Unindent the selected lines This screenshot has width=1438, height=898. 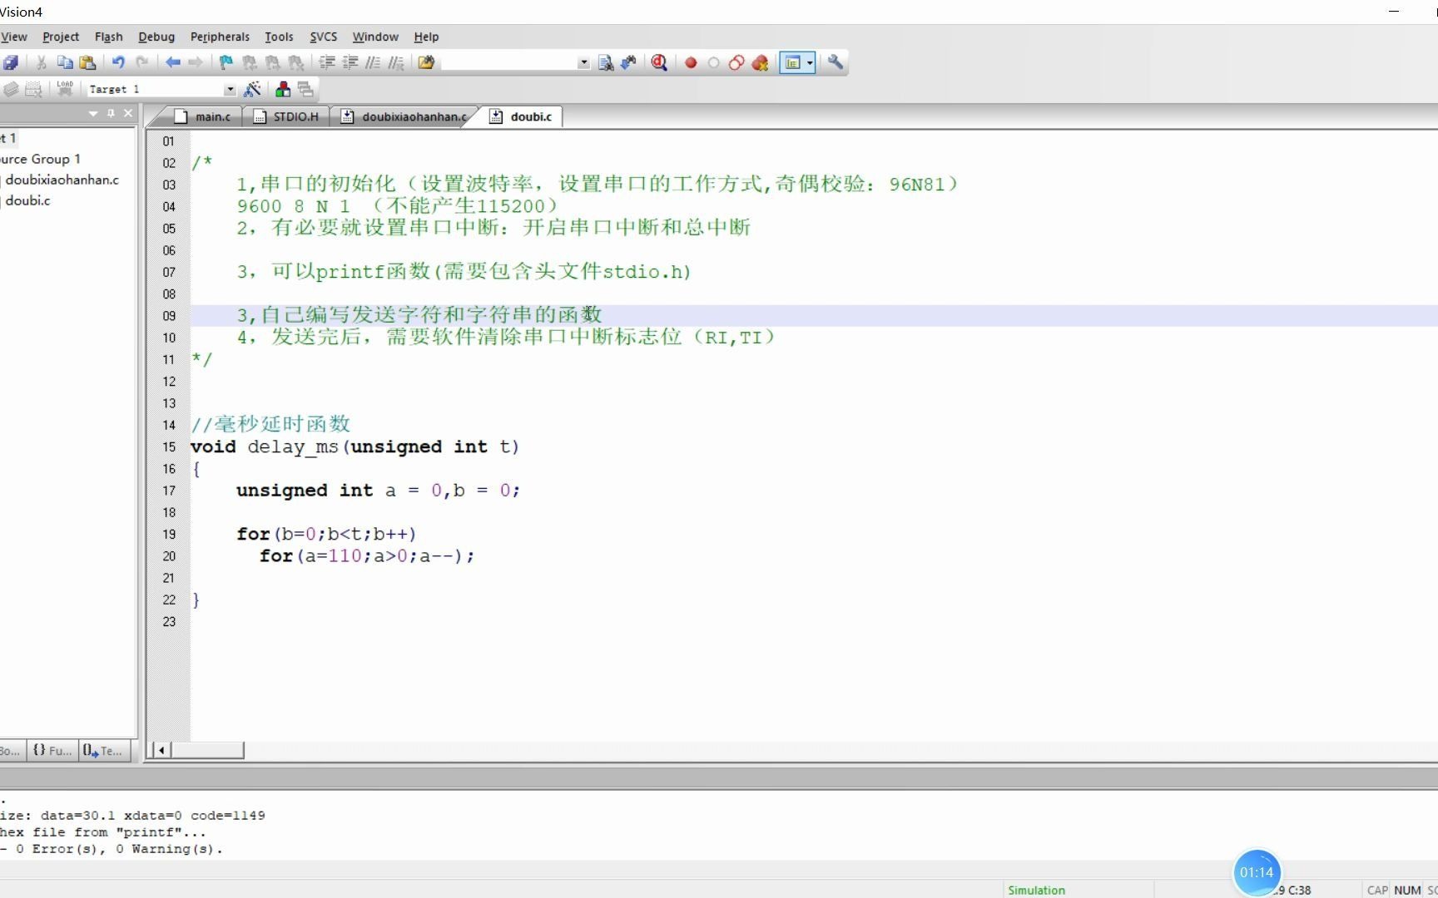click(x=350, y=62)
